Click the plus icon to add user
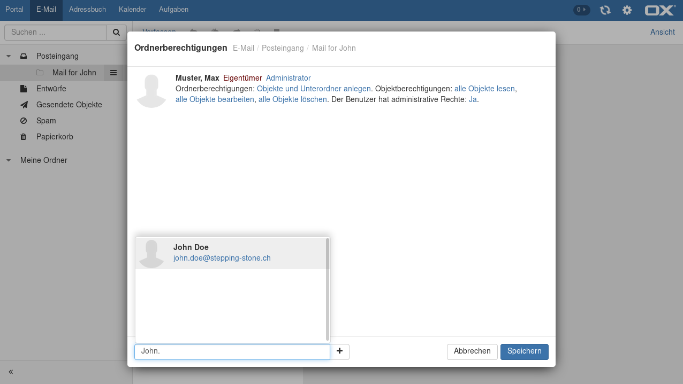Viewport: 683px width, 384px height. 339,351
